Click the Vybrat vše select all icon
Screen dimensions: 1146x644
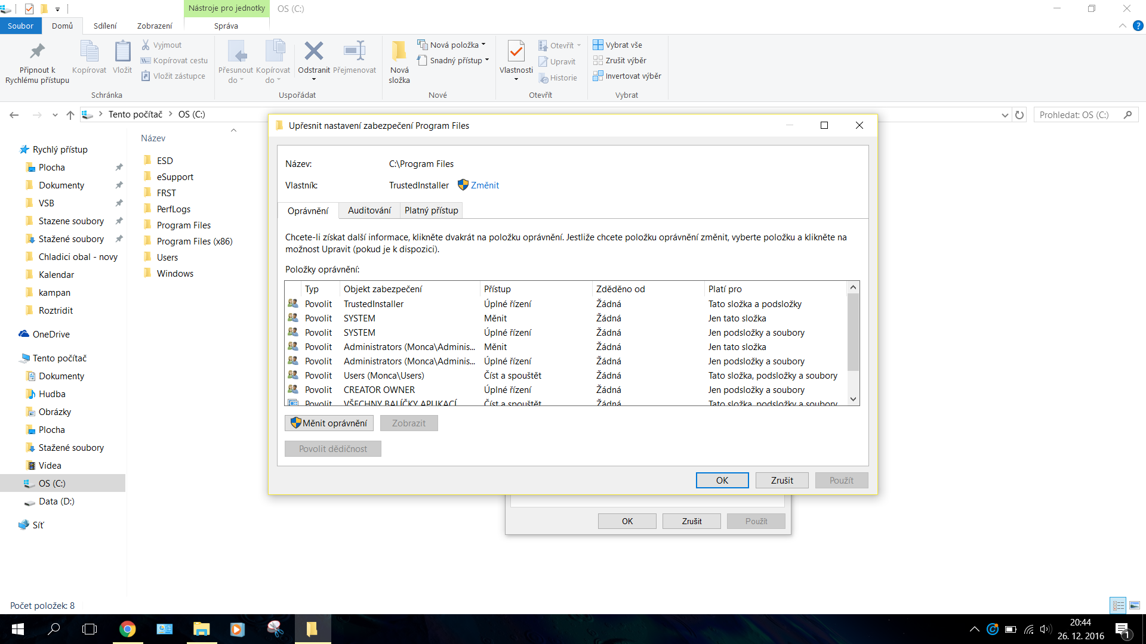tap(598, 45)
